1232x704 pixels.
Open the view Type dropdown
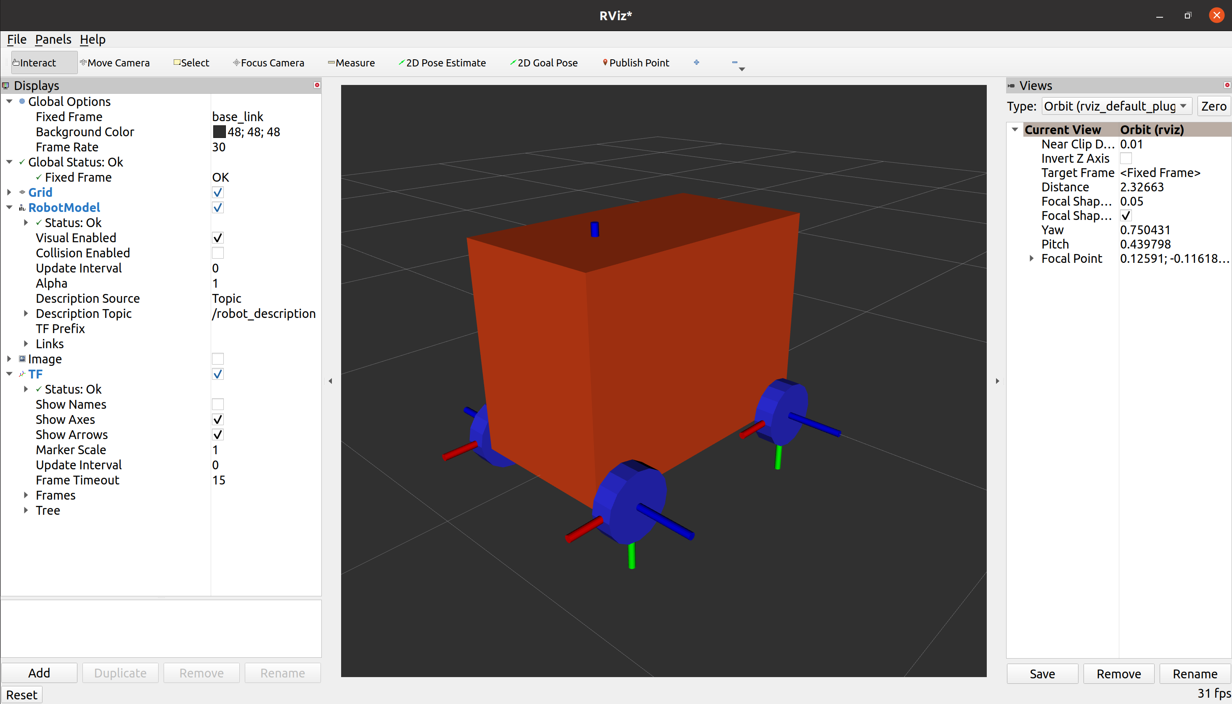coord(1116,106)
